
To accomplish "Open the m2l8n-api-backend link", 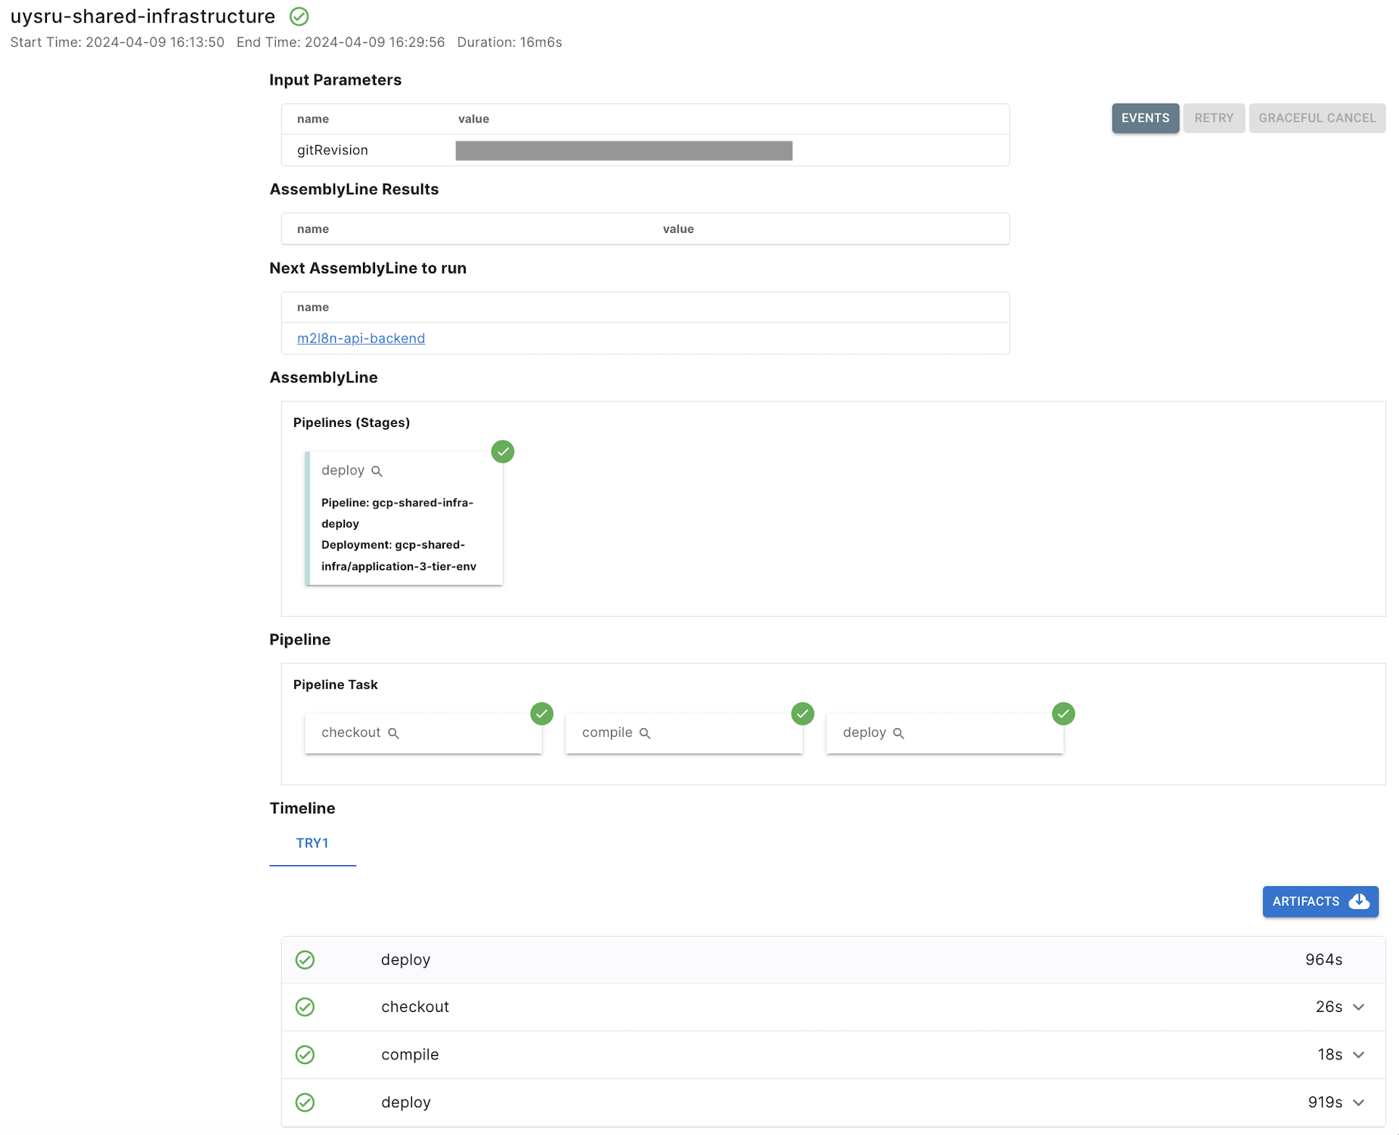I will [x=361, y=339].
